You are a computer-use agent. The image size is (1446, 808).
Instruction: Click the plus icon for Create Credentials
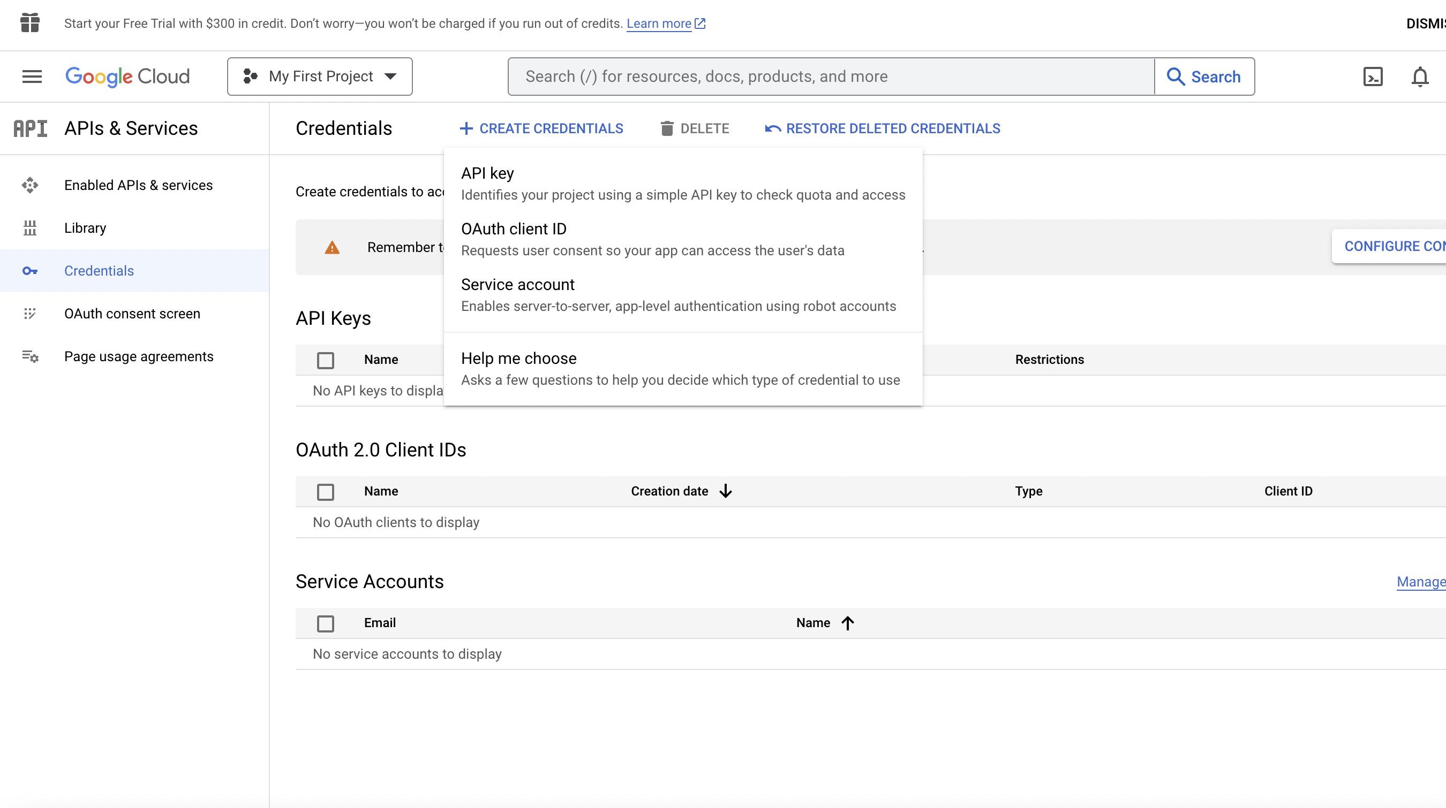466,128
